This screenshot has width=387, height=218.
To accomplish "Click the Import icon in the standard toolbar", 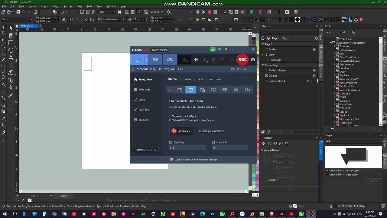I will 82,12.
